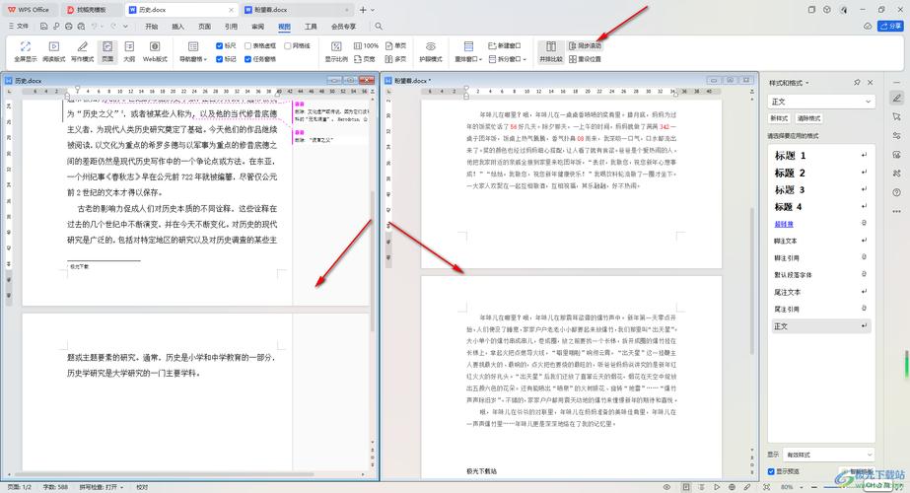Open the 显示比例 zoom ratio dialog

tap(336, 51)
